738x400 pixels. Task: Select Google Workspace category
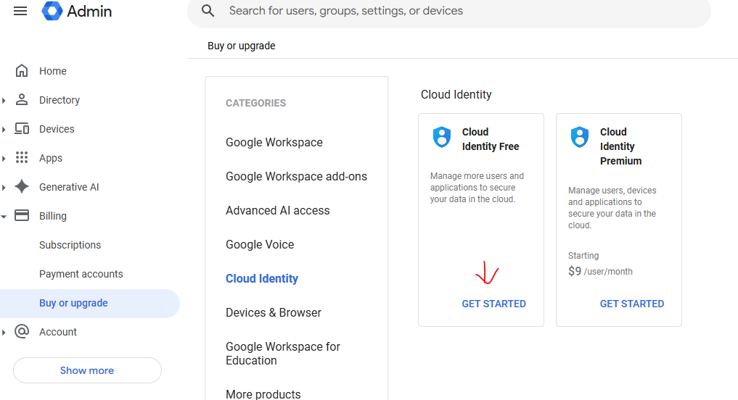(274, 142)
